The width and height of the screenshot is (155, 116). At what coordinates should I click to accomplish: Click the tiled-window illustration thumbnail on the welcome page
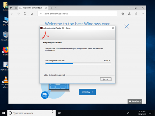click(x=59, y=87)
